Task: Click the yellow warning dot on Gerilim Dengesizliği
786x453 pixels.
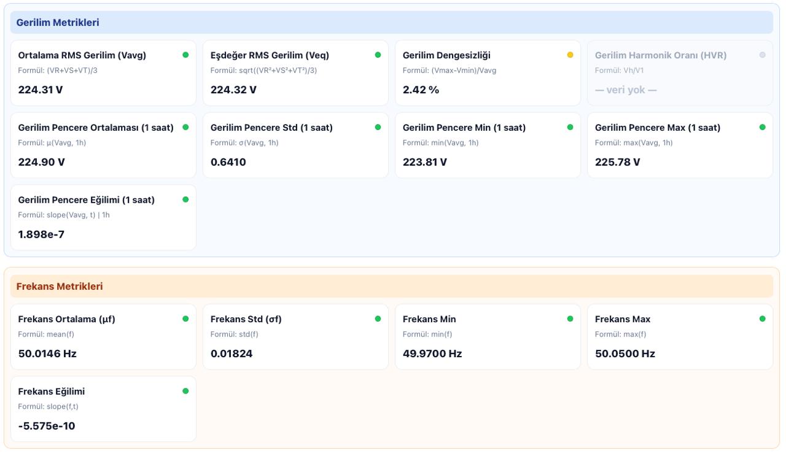Action: click(x=570, y=55)
